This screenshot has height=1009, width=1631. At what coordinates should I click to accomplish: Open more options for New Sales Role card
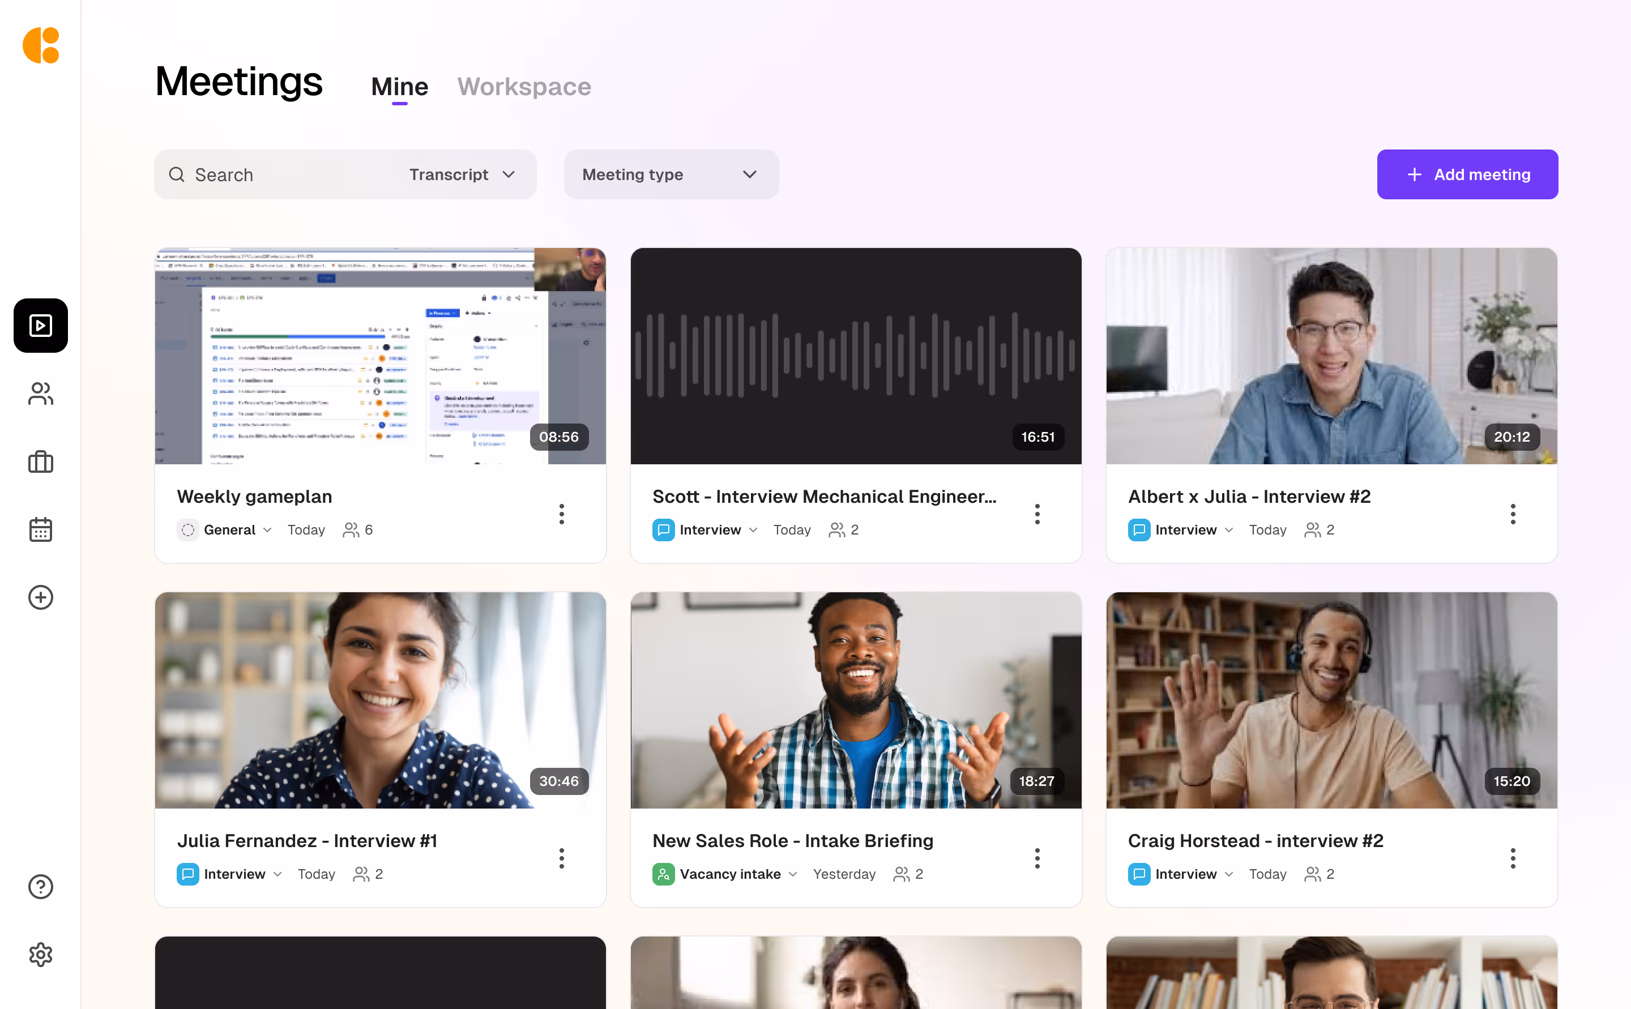pos(1037,858)
